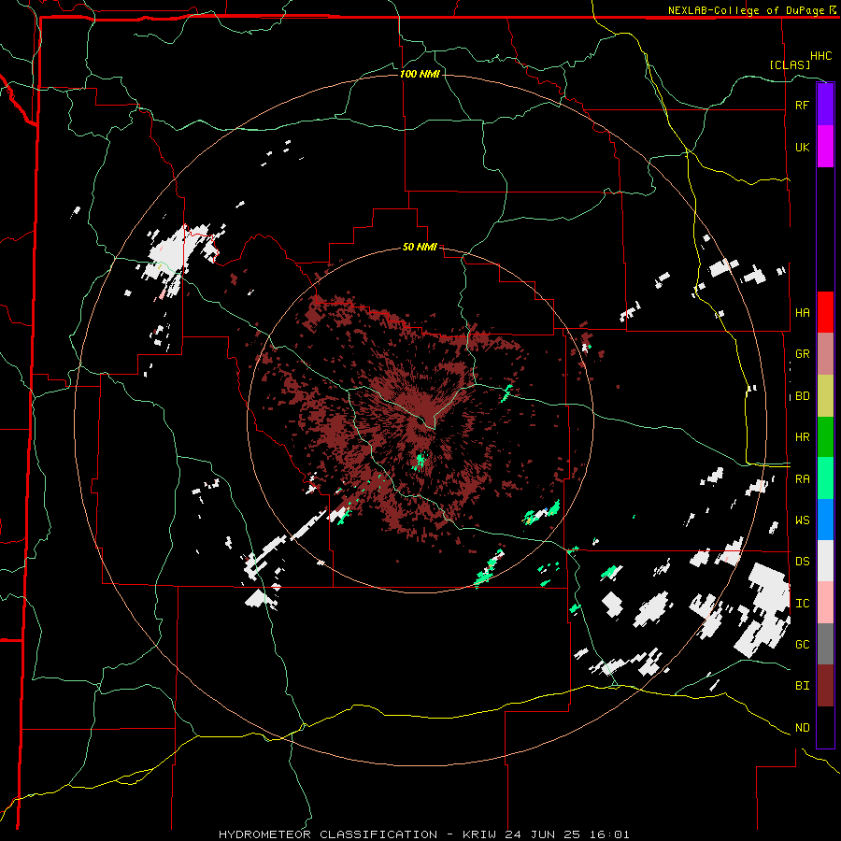841x841 pixels.
Task: Click the DS legend label
Action: pyautogui.click(x=802, y=562)
